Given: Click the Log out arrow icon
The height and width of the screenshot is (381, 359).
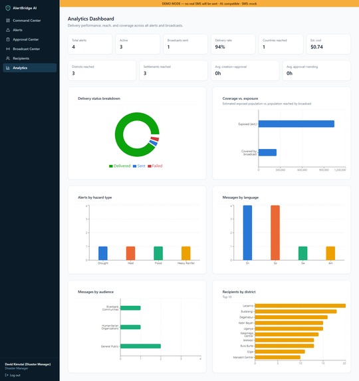Looking at the screenshot, I should click(x=7, y=375).
